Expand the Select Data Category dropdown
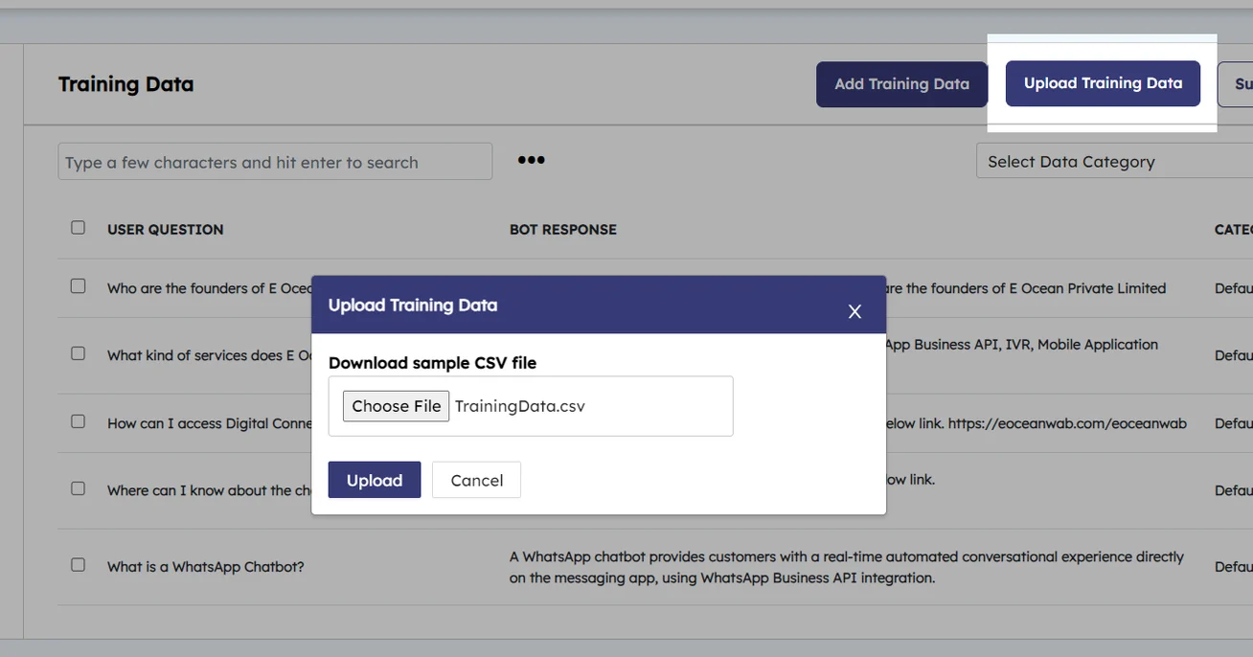Screen dimensions: 1253x657 [1111, 162]
